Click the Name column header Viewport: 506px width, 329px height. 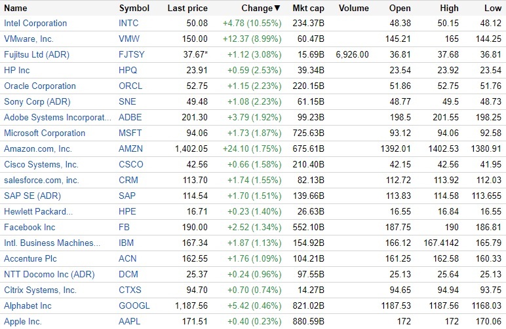[16, 9]
